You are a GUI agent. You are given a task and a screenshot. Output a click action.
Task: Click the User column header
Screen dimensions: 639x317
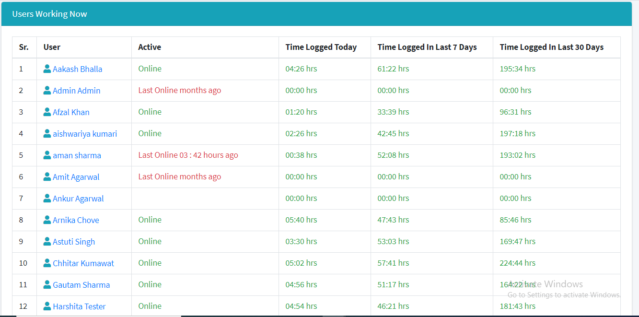click(x=52, y=47)
